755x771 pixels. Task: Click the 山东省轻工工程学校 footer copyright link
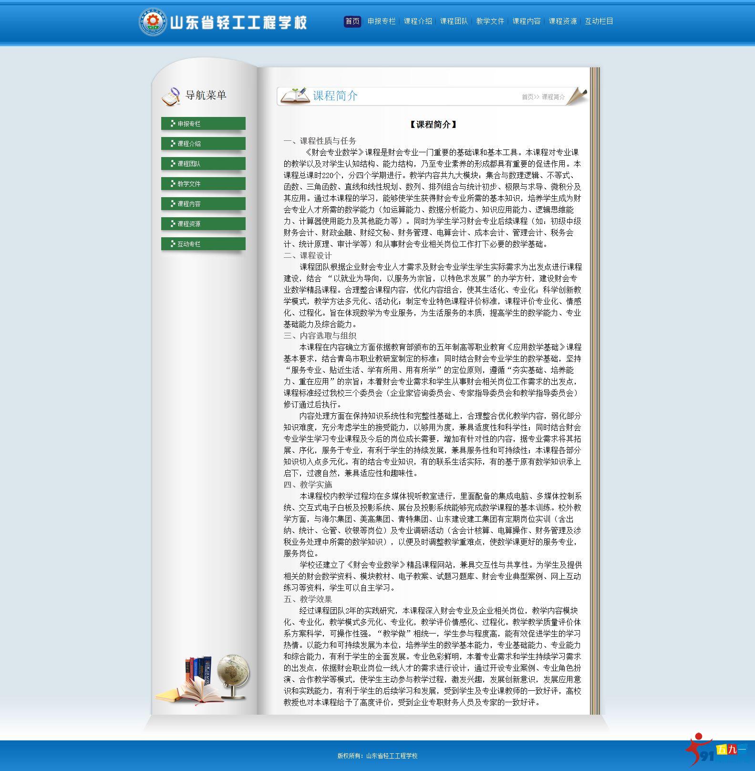392,756
